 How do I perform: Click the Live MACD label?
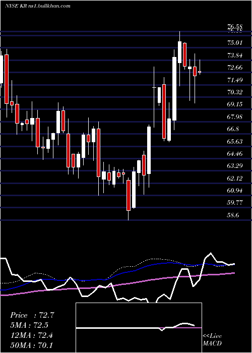click(x=212, y=340)
